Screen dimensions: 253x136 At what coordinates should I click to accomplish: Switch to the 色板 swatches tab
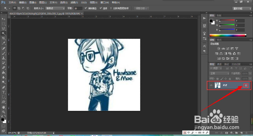pos(219,15)
